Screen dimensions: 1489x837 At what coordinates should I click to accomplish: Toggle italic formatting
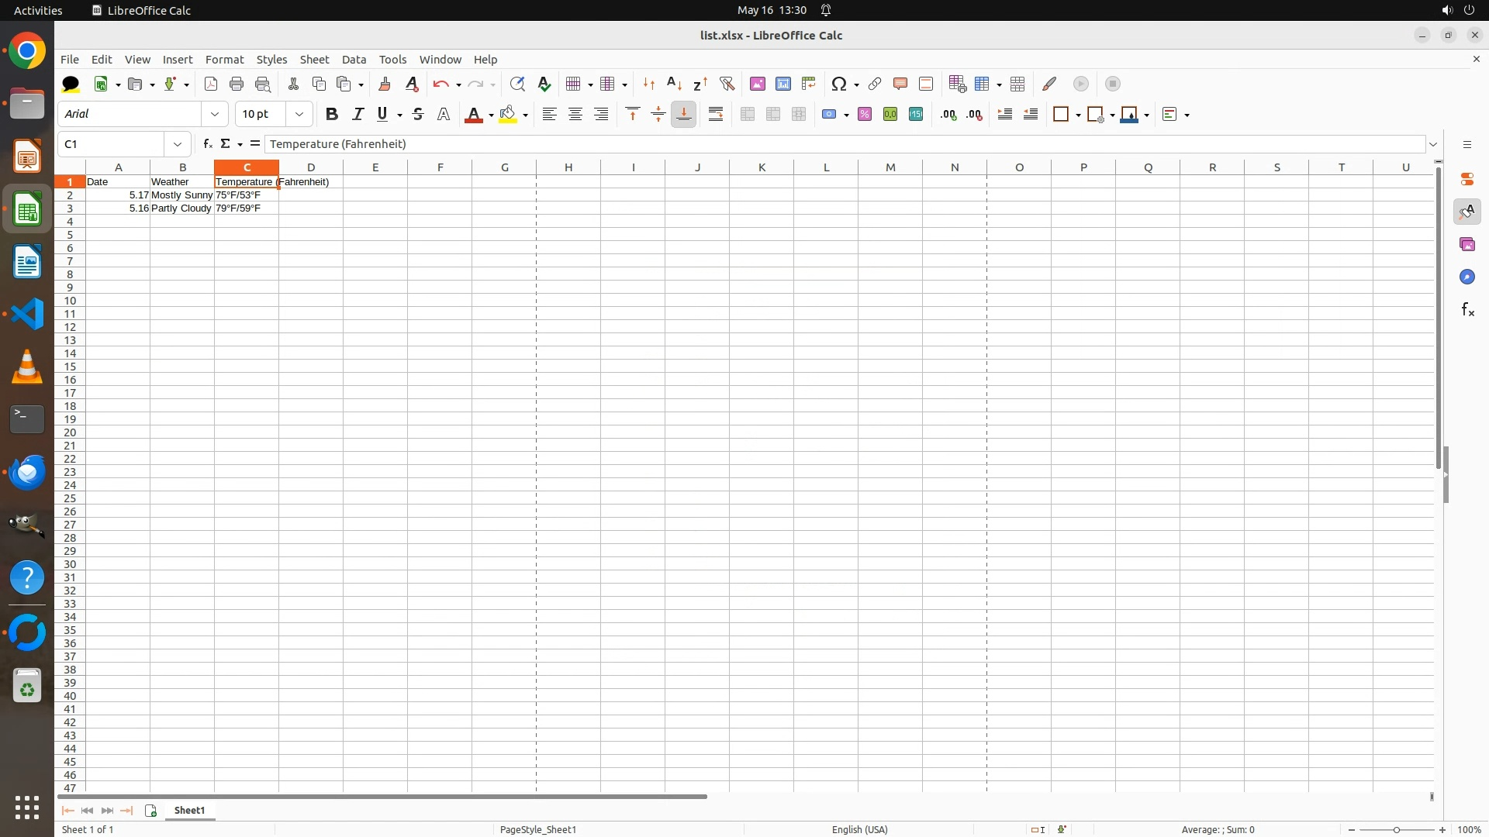[358, 115]
